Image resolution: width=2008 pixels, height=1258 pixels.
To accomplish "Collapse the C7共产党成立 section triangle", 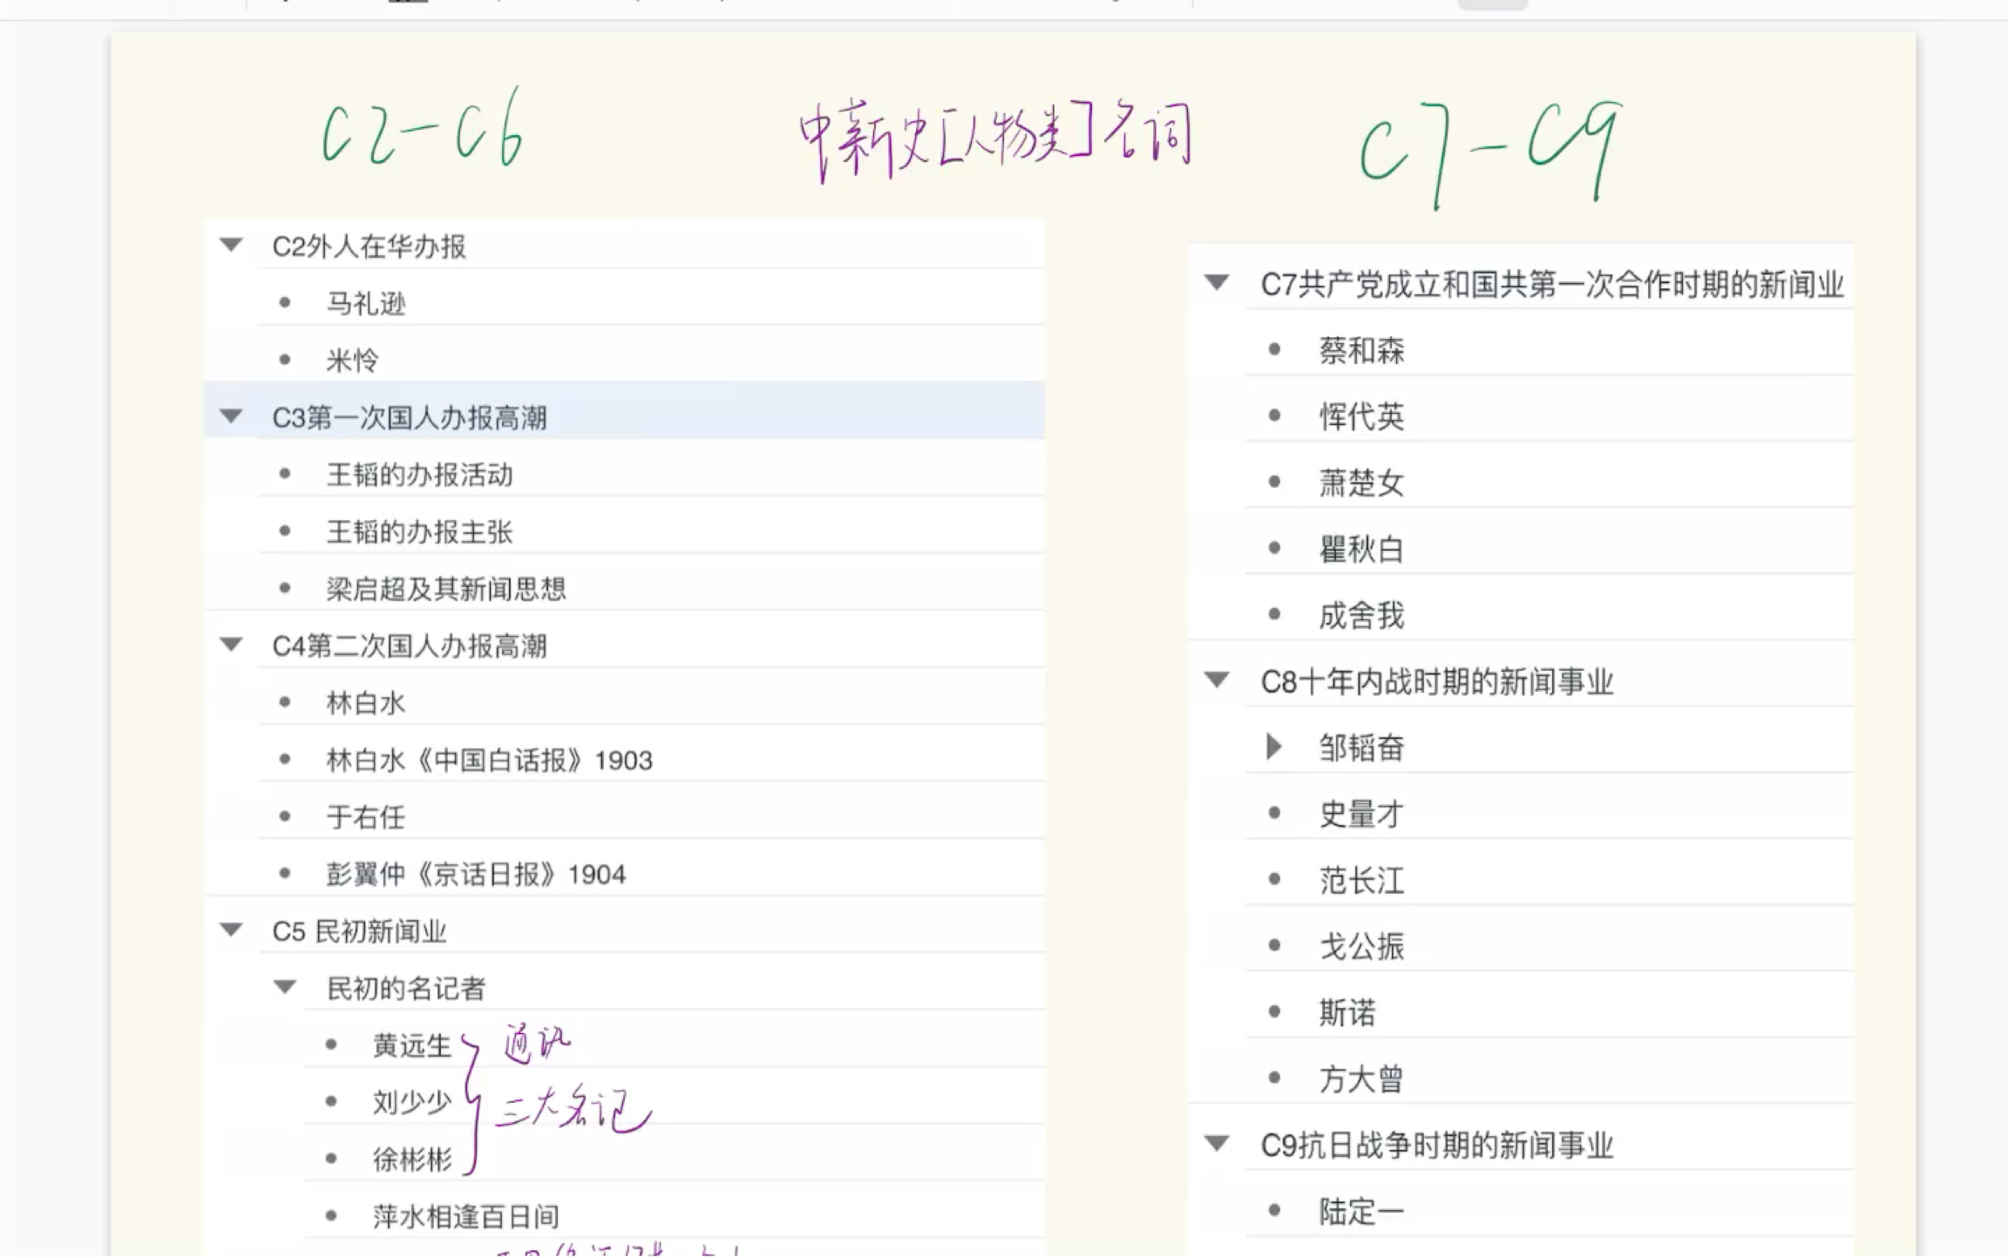I will pos(1217,282).
